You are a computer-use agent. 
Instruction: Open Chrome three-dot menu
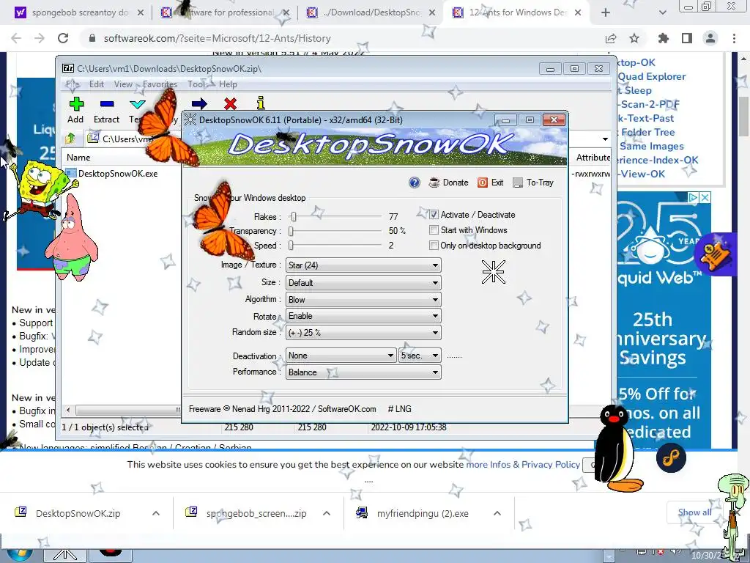(x=734, y=38)
